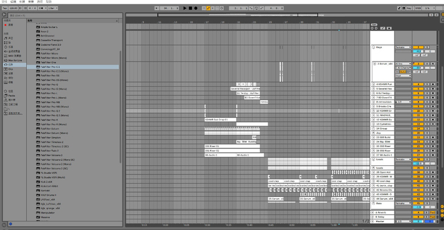Open the CPU load meter dropdown
The width and height of the screenshot is (444, 230).
tap(429, 8)
